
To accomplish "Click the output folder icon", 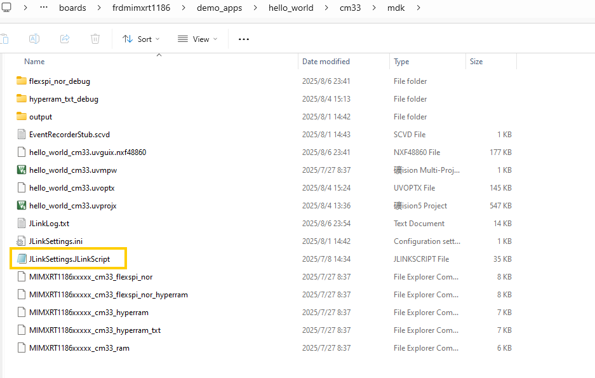I will tap(22, 116).
